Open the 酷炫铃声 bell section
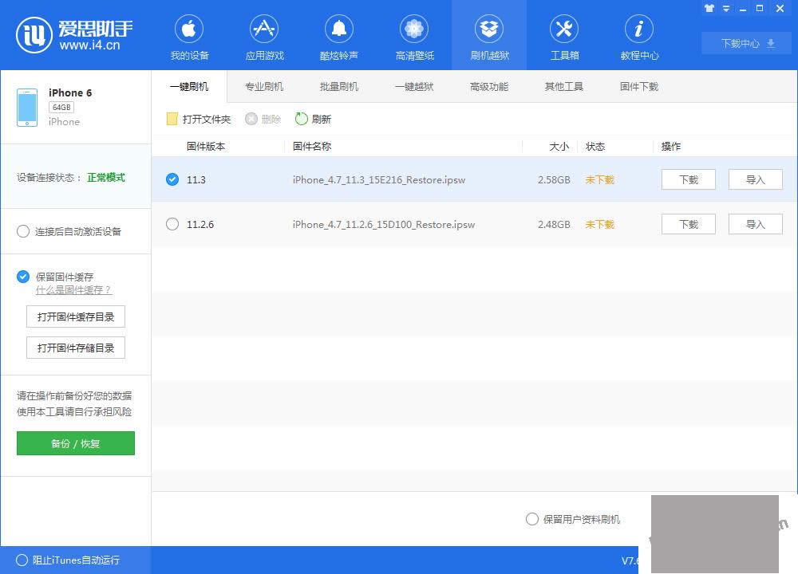This screenshot has height=574, width=798. click(x=339, y=38)
